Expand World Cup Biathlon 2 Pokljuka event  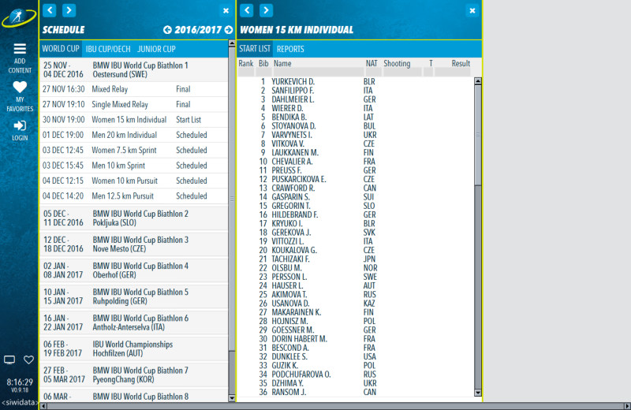tap(133, 218)
